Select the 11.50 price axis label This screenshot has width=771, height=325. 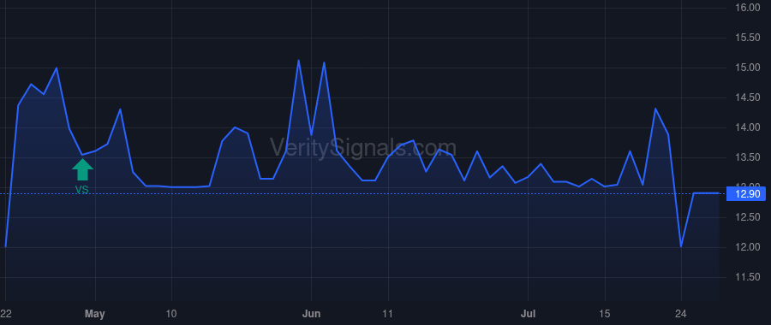(747, 277)
